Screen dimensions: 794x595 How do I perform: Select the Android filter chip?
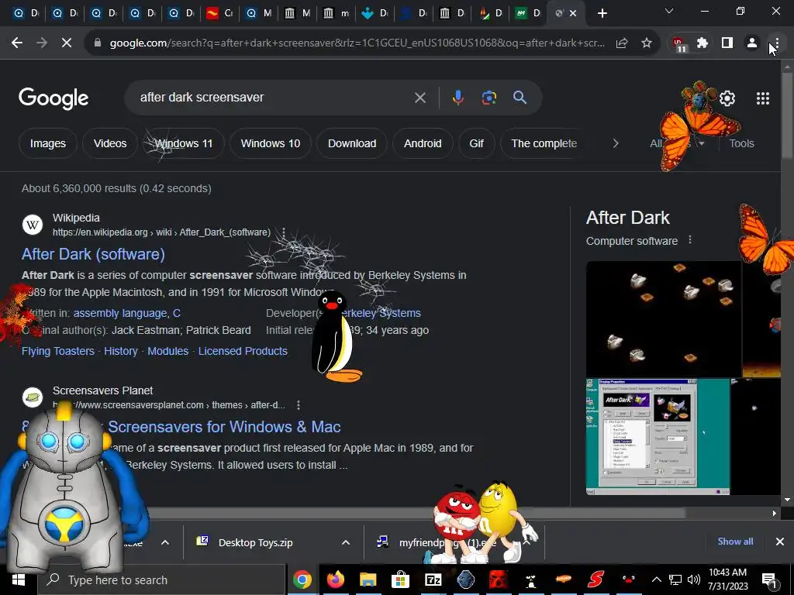[423, 143]
